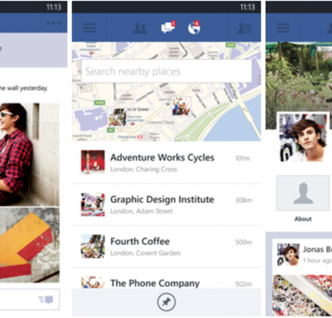
Task: Open the Jonas post author name
Action: [x=318, y=249]
